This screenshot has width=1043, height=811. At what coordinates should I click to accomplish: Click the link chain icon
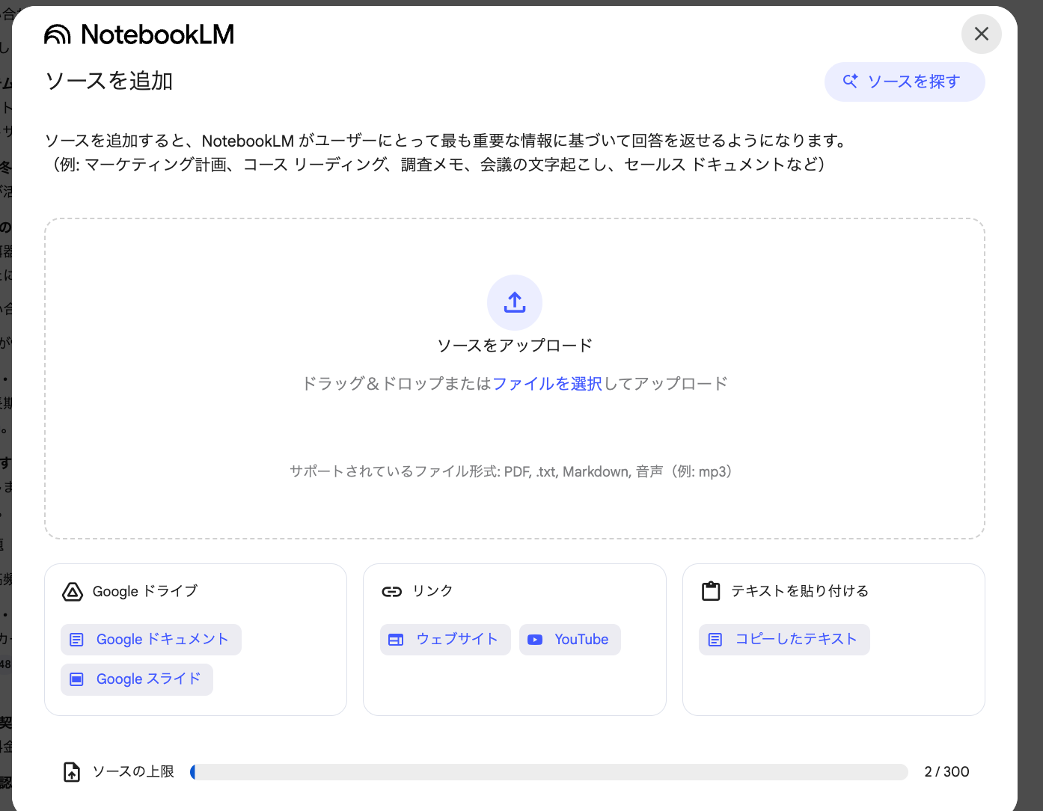coord(392,592)
